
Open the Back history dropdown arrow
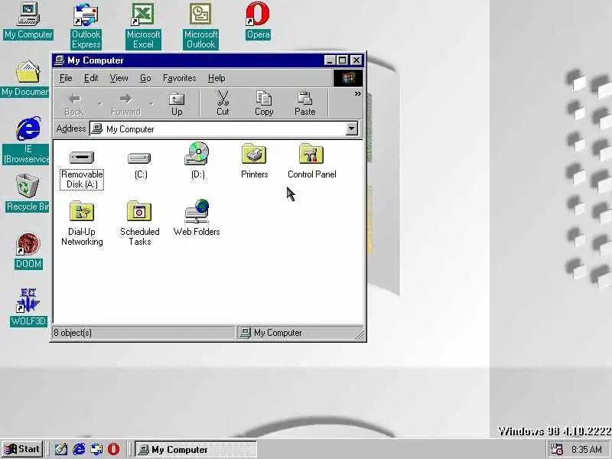(100, 103)
